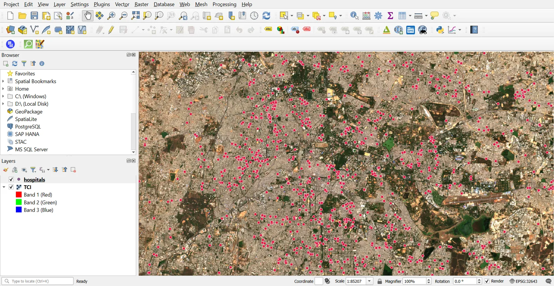Toggle visibility of the TCI layer
Screen dimensions: 554x286
click(x=11, y=187)
